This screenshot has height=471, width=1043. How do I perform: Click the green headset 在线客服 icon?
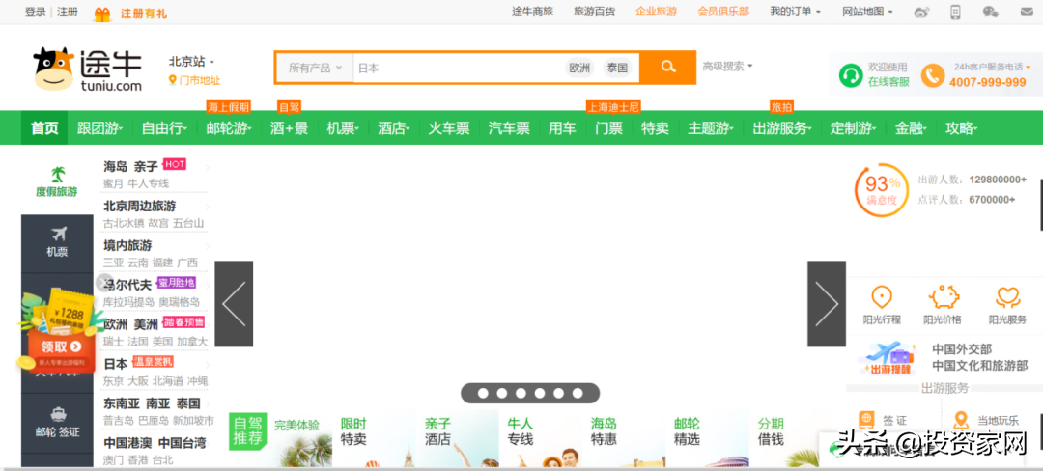[x=850, y=75]
